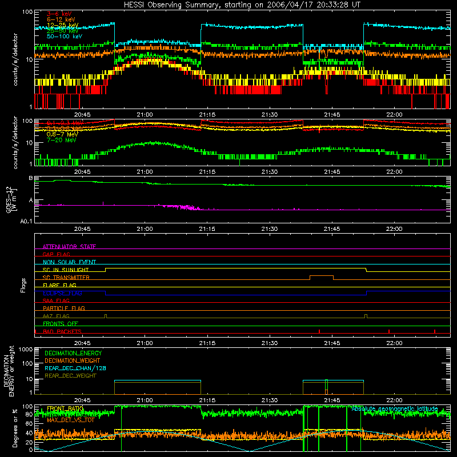This screenshot has height=457, width=457.
Task: Click the 22:00 time label under GOES panel
Action: point(394,229)
